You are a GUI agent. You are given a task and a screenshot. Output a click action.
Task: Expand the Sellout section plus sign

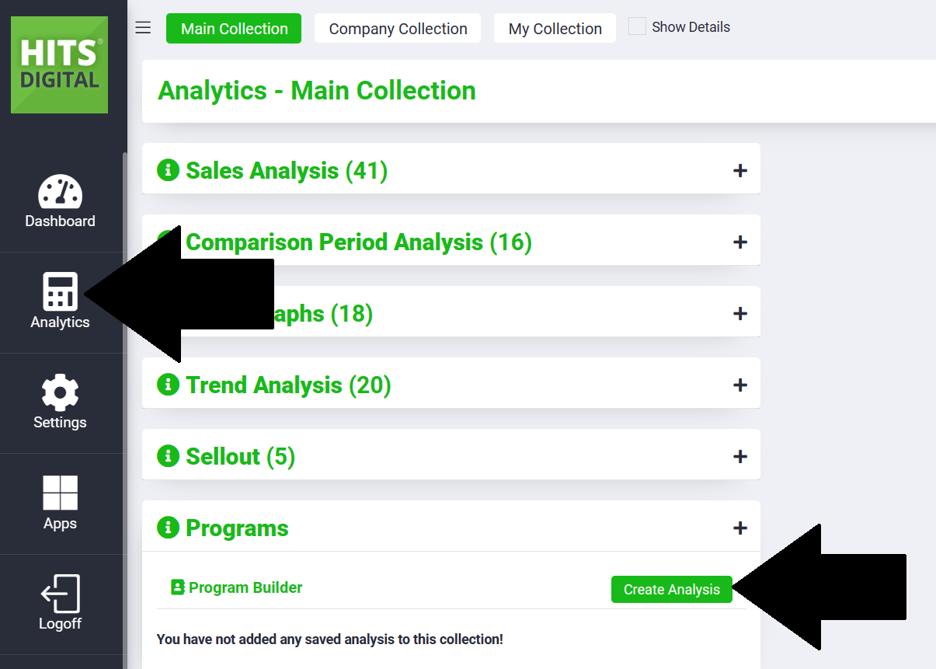click(740, 456)
